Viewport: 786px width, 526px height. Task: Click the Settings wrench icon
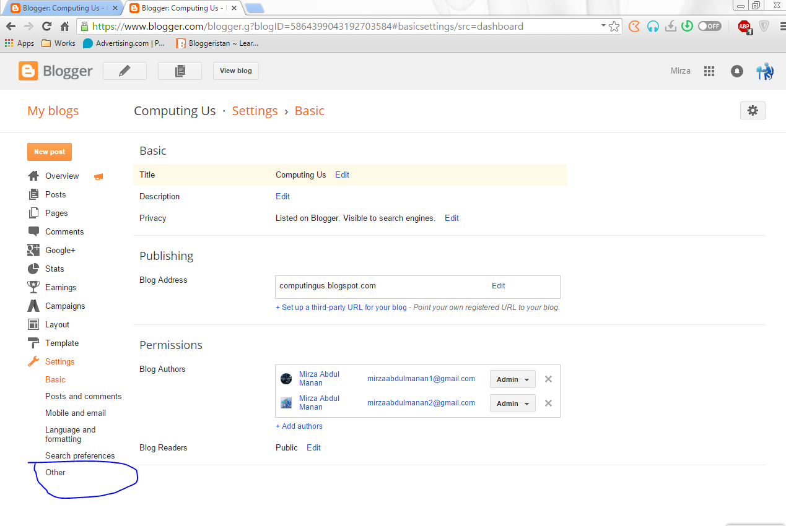click(x=33, y=361)
